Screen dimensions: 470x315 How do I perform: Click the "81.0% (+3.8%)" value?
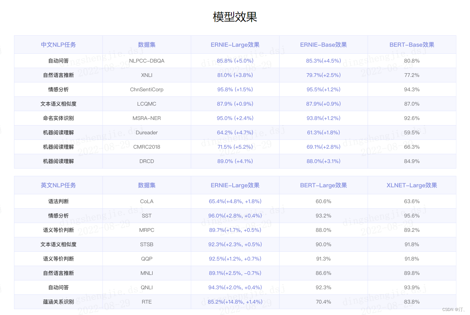(x=235, y=75)
